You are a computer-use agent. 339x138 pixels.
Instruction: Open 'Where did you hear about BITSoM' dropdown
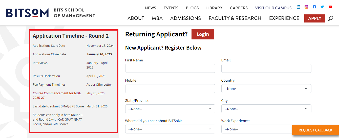tap(170, 129)
